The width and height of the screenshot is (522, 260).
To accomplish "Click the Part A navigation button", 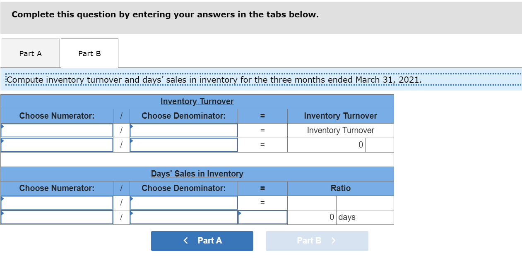I will pyautogui.click(x=202, y=241).
